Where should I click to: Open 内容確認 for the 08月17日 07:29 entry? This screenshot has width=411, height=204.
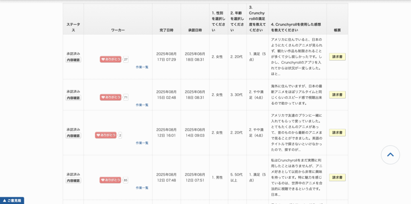pyautogui.click(x=73, y=60)
